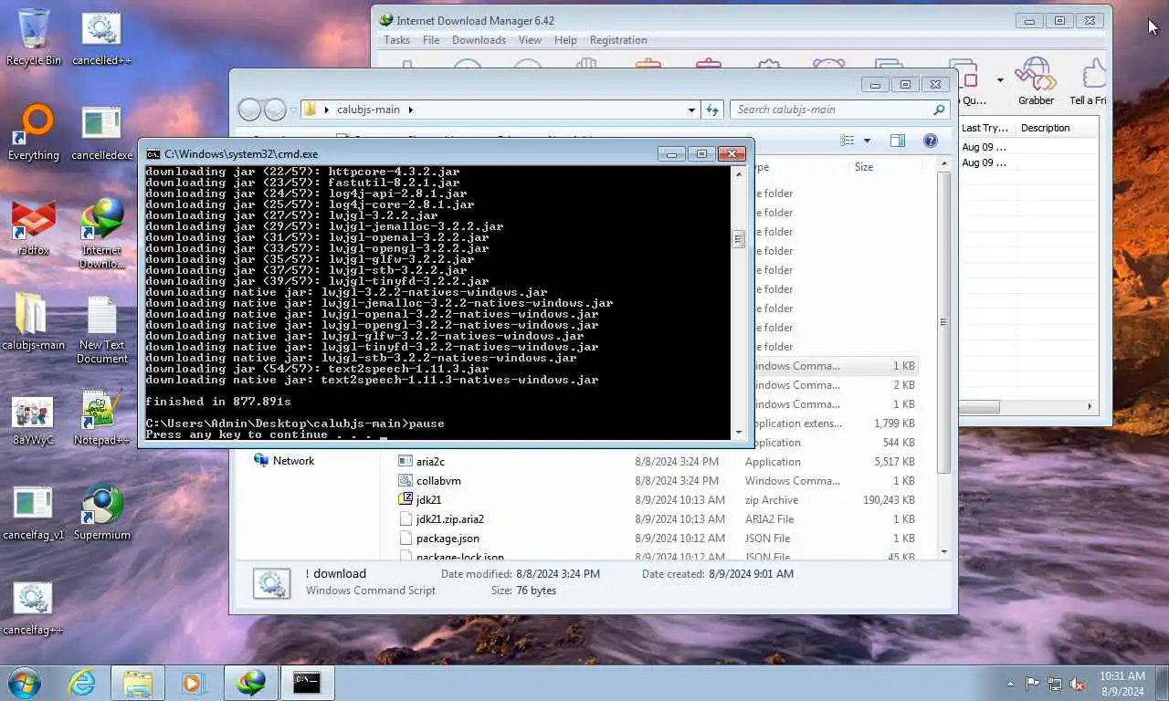Show hidden tray icons arrow
The image size is (1169, 701).
1010,684
